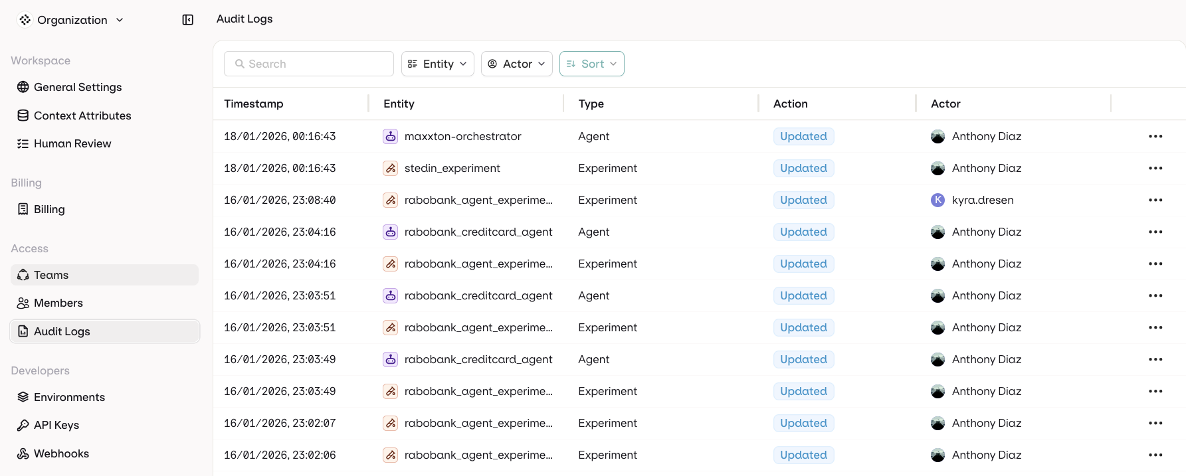Image resolution: width=1186 pixels, height=476 pixels.
Task: Click the stedin_experiment experiment icon
Action: point(391,168)
